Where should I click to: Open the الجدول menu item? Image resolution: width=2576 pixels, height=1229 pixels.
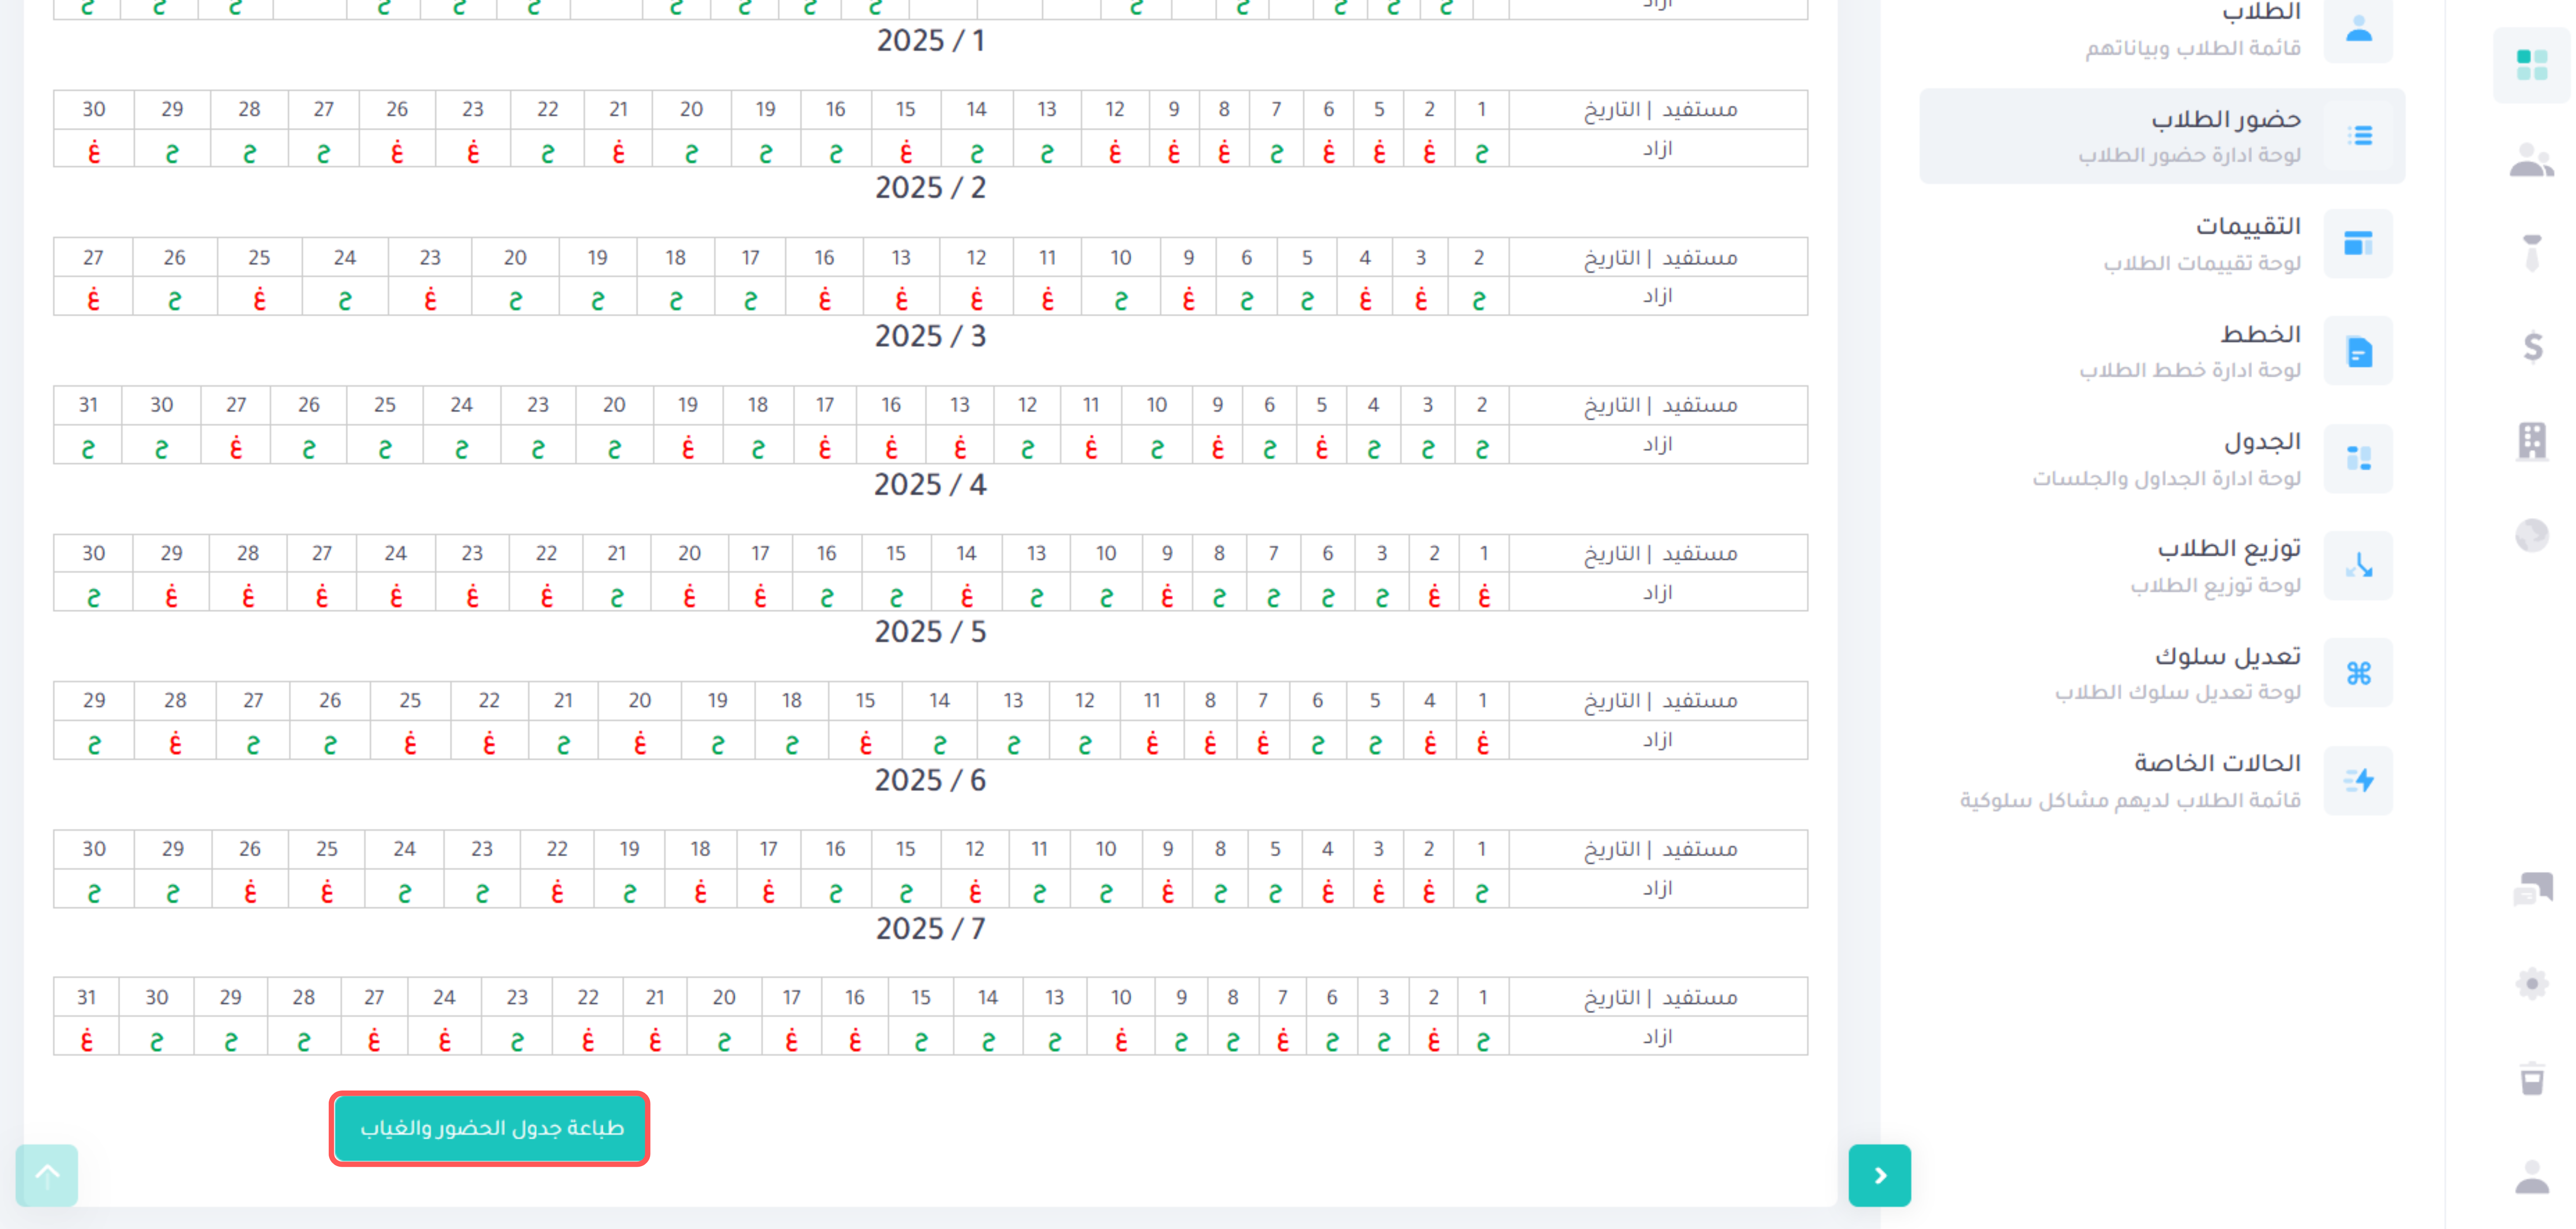pyautogui.click(x=2162, y=458)
